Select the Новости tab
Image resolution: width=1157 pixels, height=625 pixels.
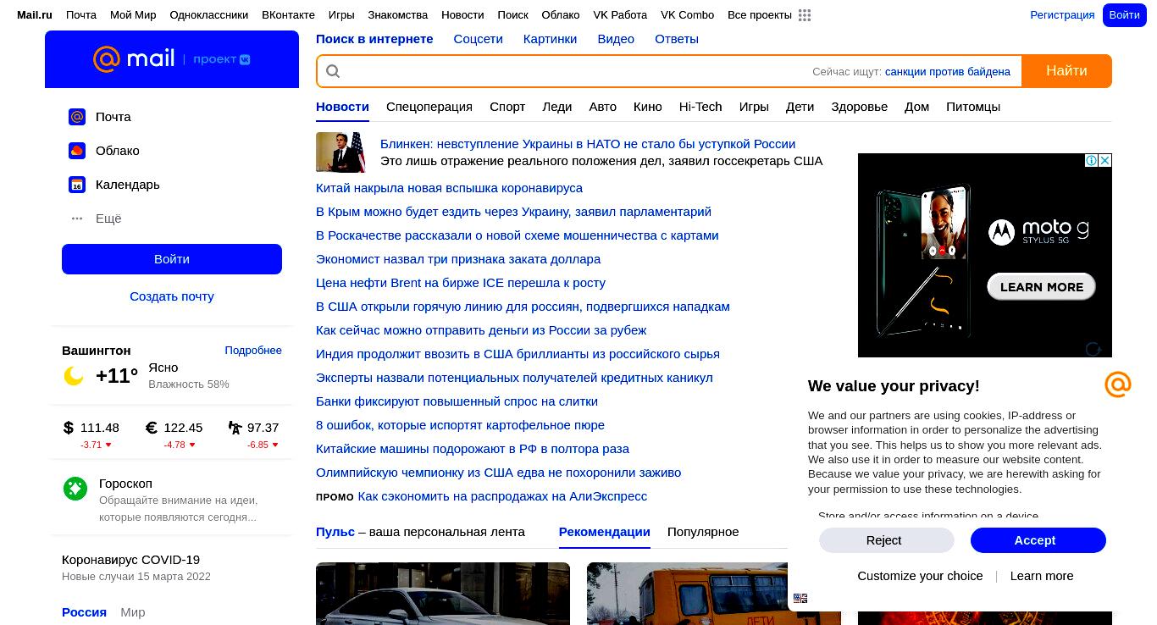[x=342, y=107]
